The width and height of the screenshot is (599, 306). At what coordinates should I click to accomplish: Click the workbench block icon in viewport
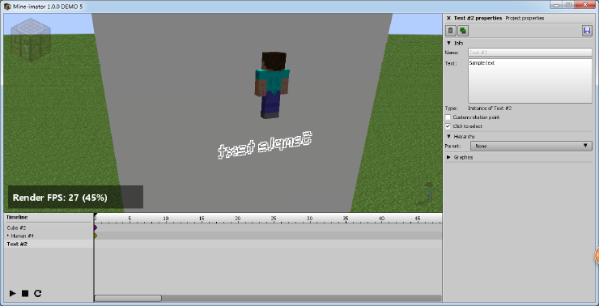(31, 39)
